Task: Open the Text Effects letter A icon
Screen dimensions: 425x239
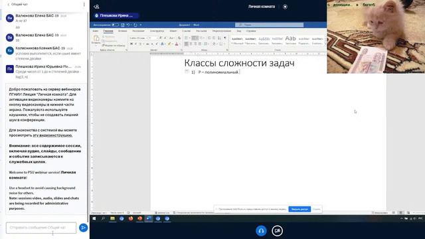Action: pyautogui.click(x=162, y=44)
